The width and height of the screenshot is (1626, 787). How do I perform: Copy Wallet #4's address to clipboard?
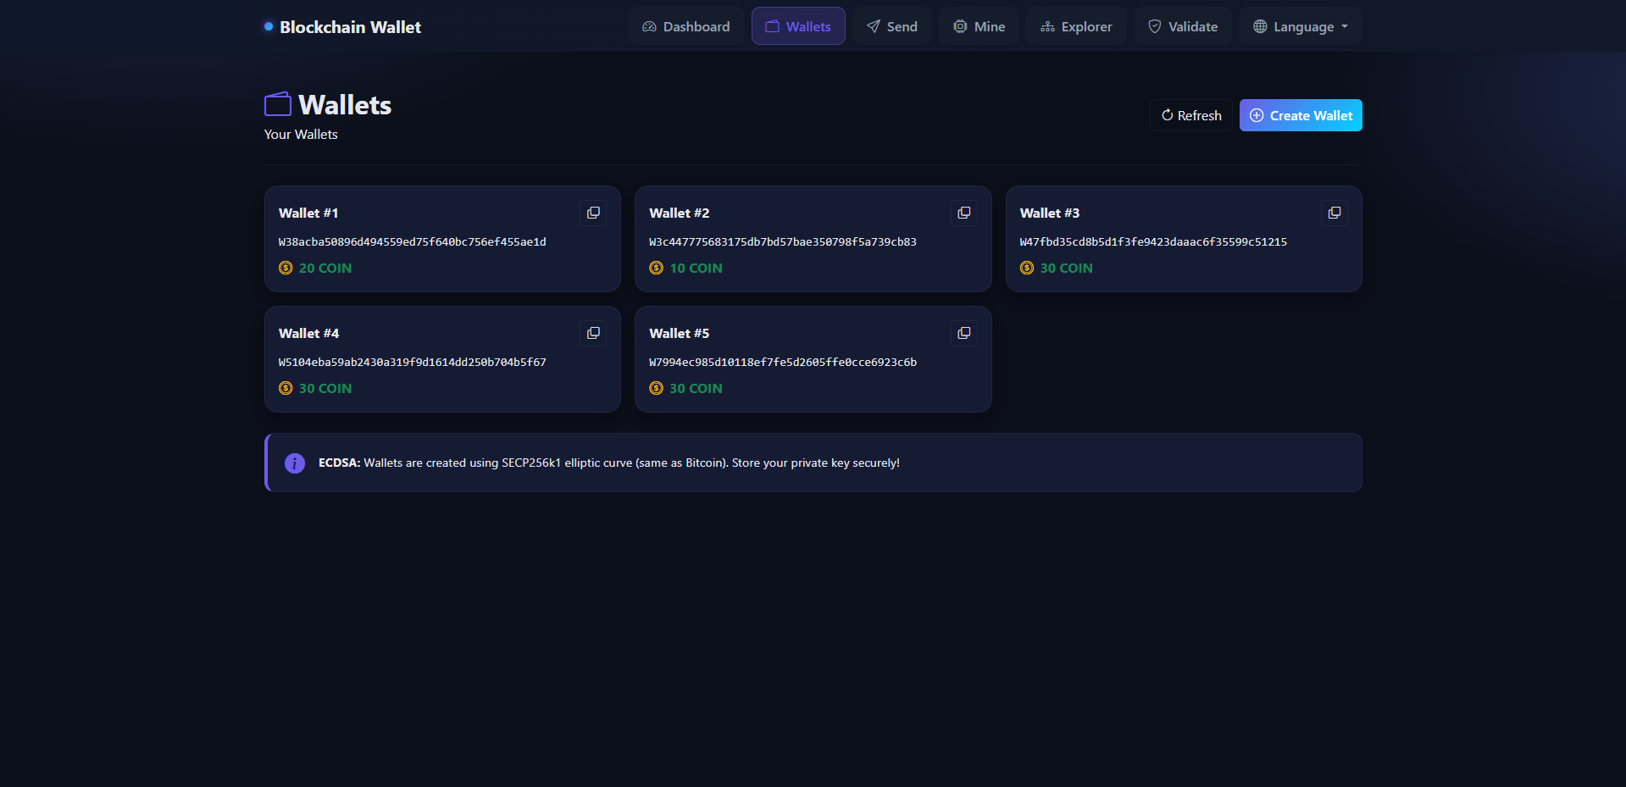click(x=592, y=333)
